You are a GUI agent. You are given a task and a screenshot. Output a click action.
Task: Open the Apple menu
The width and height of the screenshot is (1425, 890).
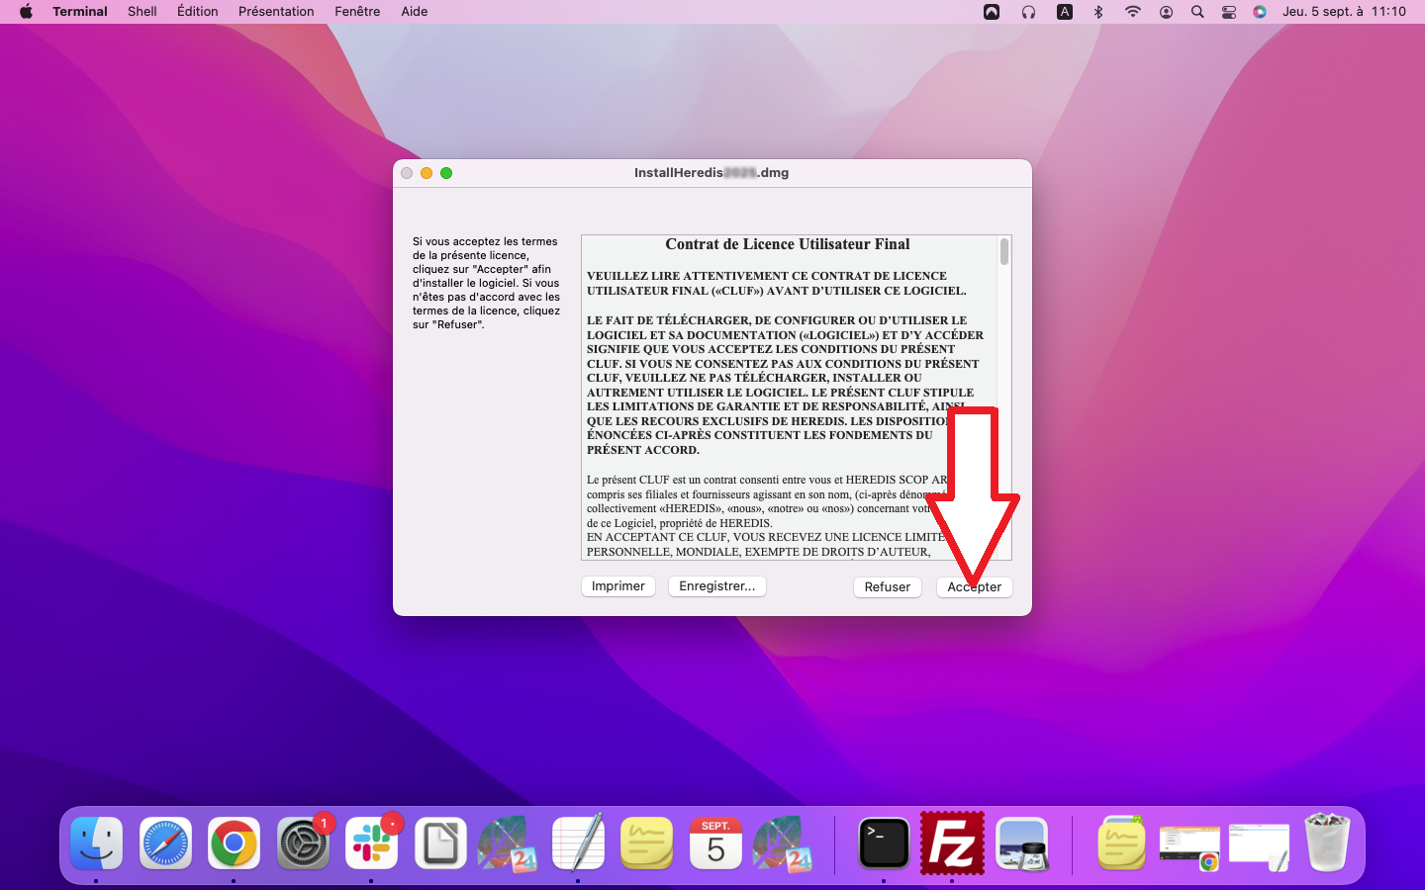pos(26,12)
